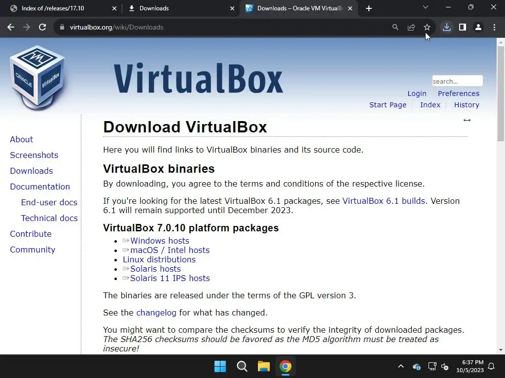Click the VirtualBox cube logo
The height and width of the screenshot is (378, 505).
tap(37, 78)
